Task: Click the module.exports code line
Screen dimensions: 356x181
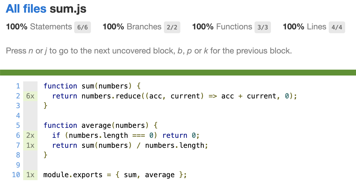Action: tap(115, 175)
